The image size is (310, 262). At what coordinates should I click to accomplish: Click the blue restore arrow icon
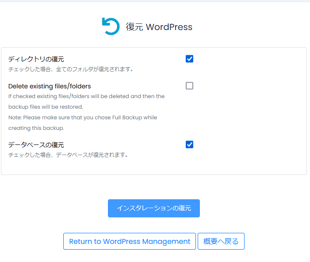111,26
